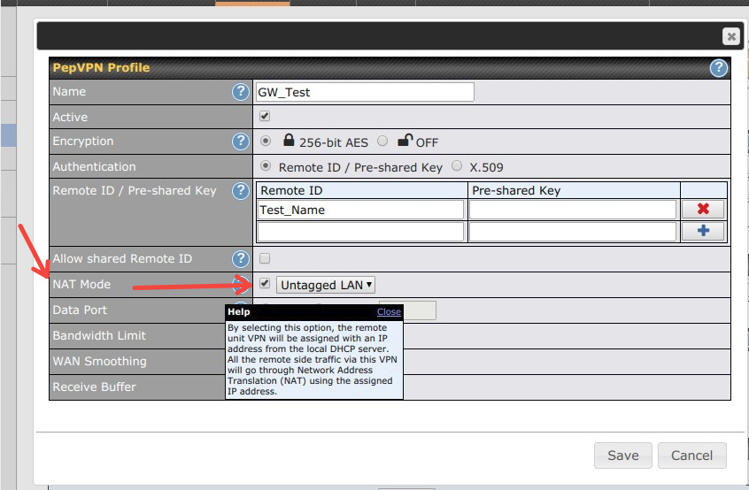This screenshot has height=490, width=749.
Task: Open help for Allow shared Remote ID
Action: click(240, 259)
